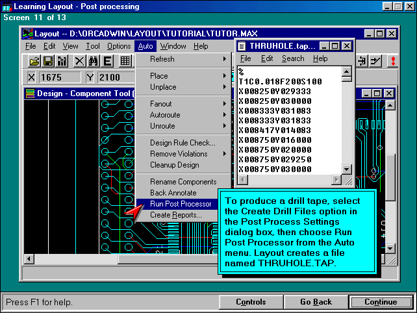Select Run Post Processor menu item
This screenshot has height=313, width=417.
point(181,204)
